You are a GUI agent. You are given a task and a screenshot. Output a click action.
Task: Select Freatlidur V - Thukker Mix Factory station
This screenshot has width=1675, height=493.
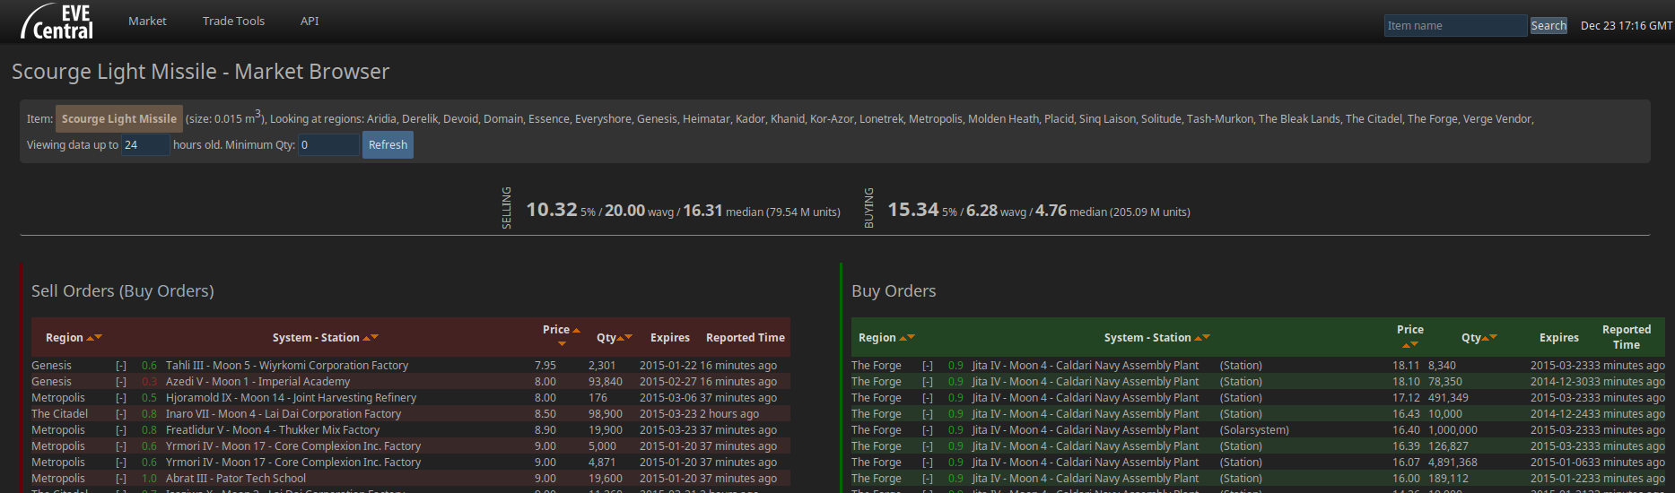coord(273,430)
